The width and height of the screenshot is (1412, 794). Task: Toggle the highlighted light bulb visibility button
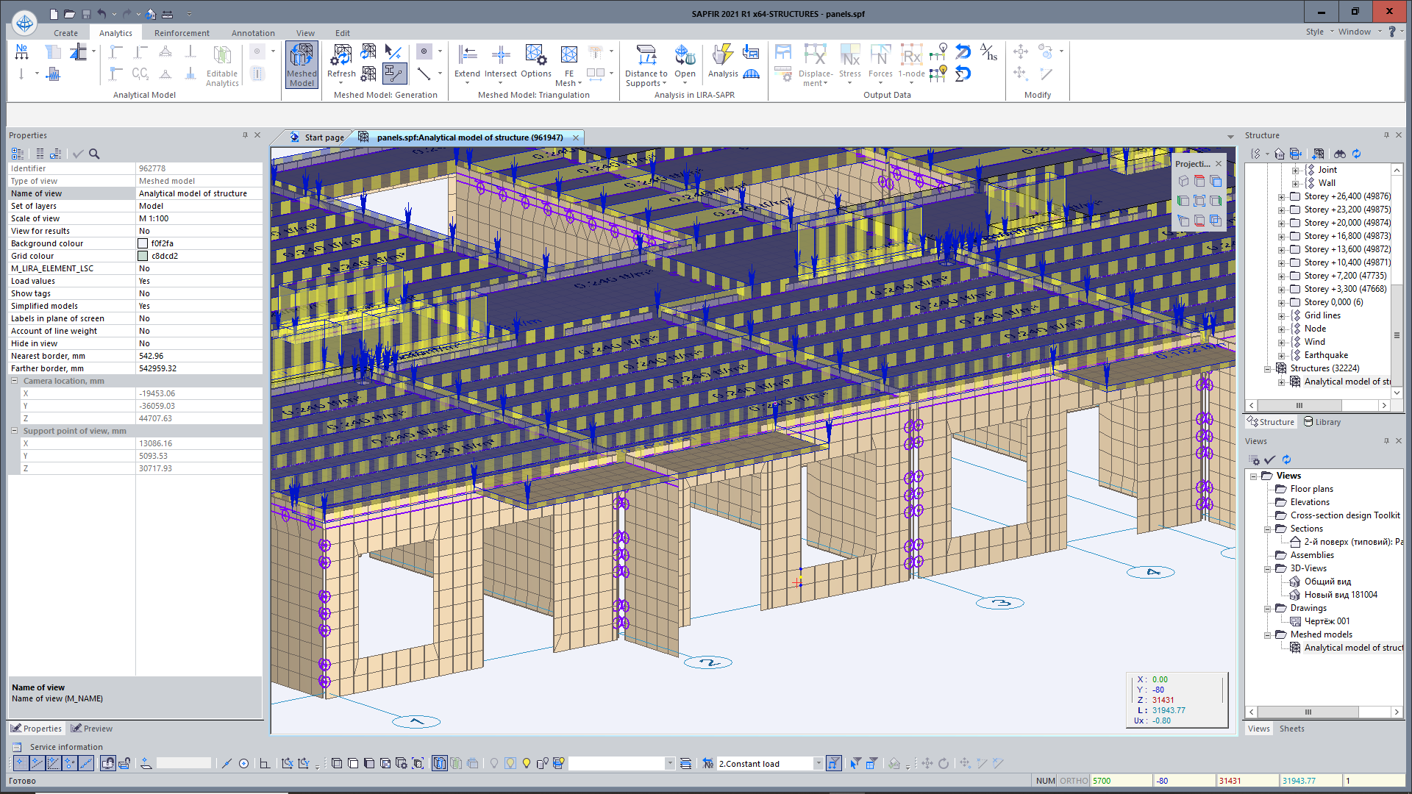[x=510, y=763]
